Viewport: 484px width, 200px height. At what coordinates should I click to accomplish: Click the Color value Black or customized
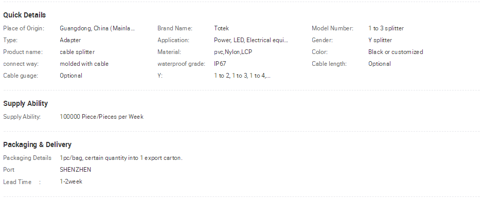click(x=396, y=52)
